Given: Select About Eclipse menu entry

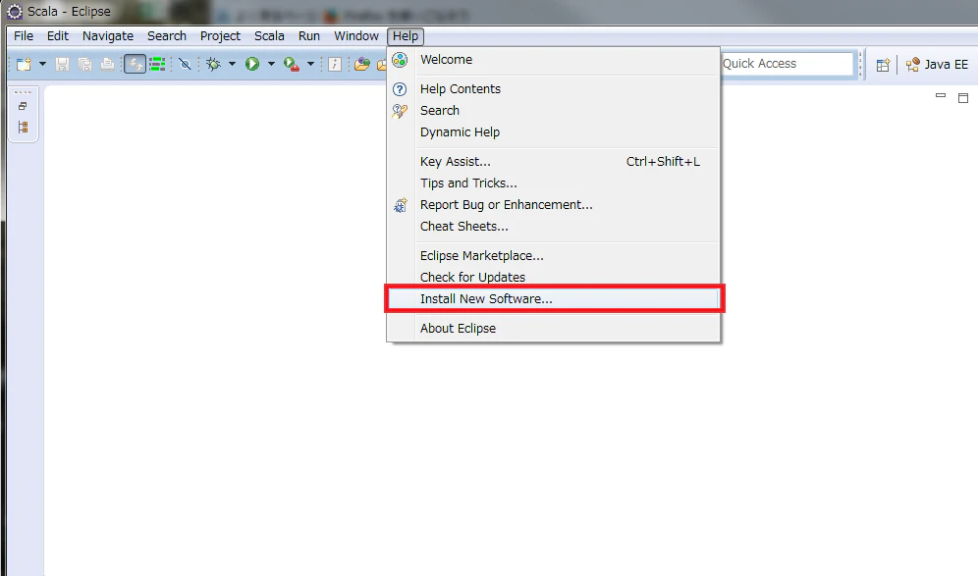Looking at the screenshot, I should coord(553,328).
